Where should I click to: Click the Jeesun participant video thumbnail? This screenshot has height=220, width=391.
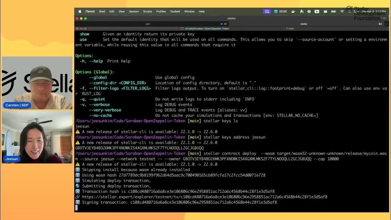[x=37, y=137]
